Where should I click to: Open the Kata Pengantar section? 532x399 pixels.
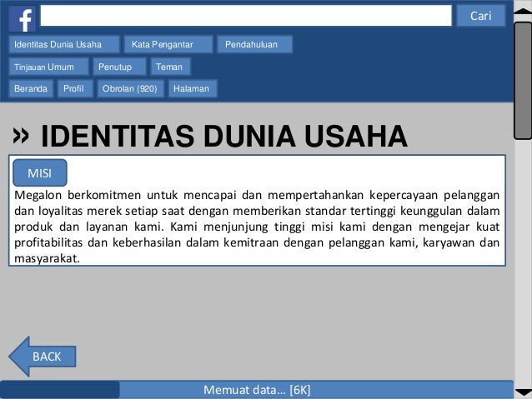click(x=168, y=44)
